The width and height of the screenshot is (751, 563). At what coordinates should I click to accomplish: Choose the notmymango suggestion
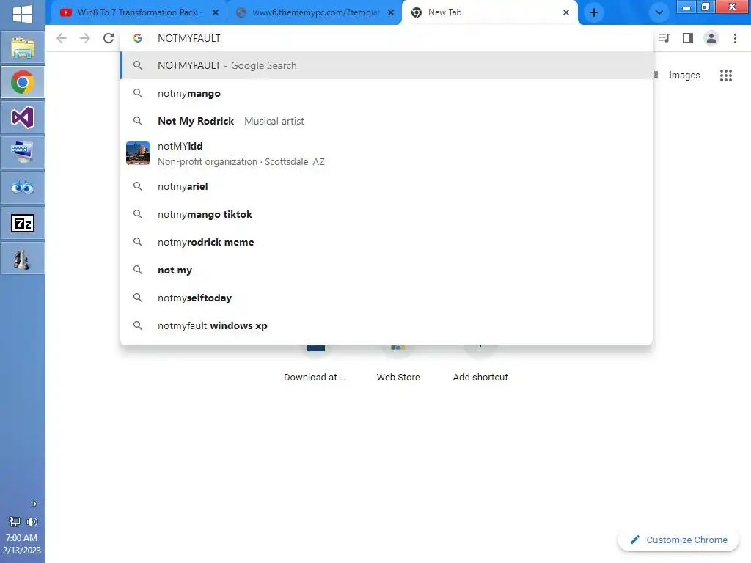click(x=386, y=93)
